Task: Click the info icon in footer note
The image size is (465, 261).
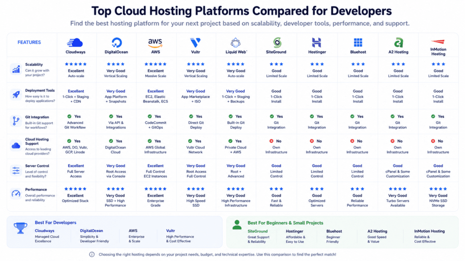Action: coord(92,255)
